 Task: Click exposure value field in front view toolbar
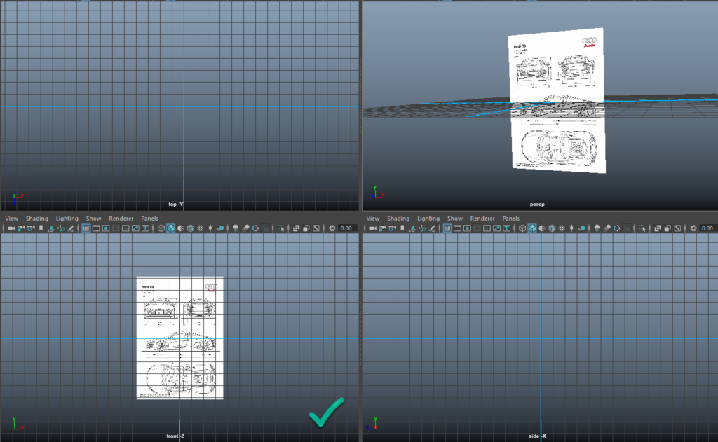[348, 228]
